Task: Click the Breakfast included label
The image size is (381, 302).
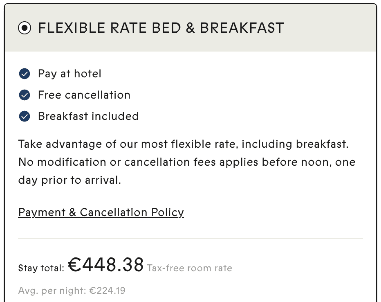Action: pyautogui.click(x=88, y=117)
